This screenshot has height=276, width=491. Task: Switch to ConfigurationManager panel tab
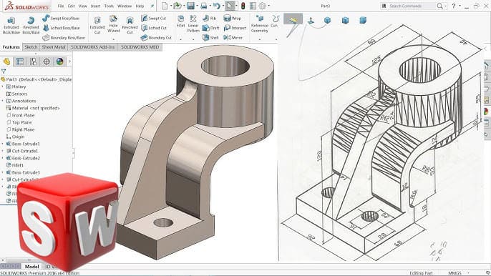click(x=33, y=61)
